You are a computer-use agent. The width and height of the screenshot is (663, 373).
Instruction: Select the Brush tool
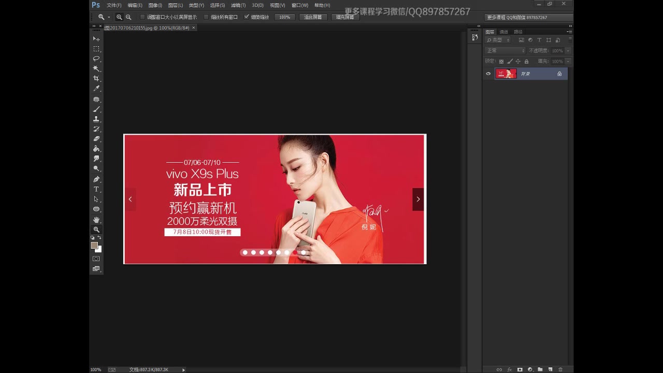[96, 109]
